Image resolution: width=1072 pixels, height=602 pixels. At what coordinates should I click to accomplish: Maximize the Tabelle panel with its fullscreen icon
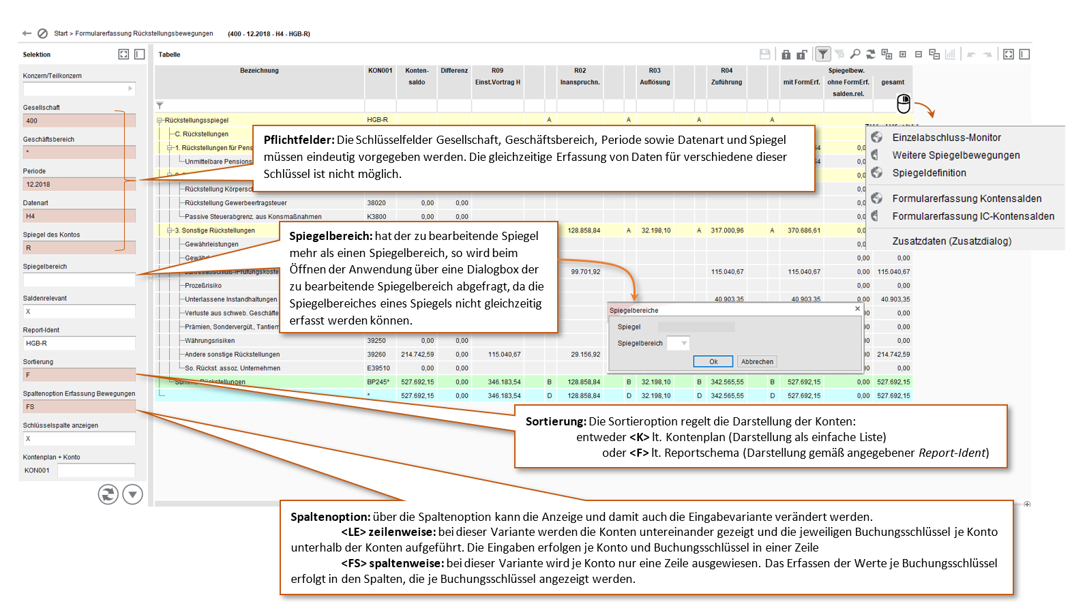pyautogui.click(x=1009, y=54)
